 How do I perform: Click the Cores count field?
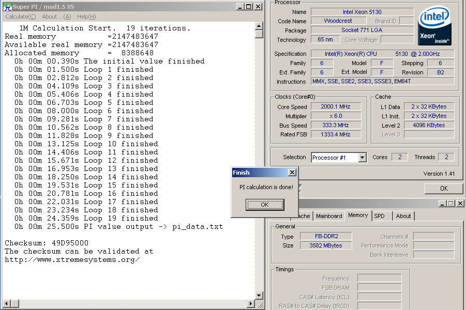[x=400, y=157]
